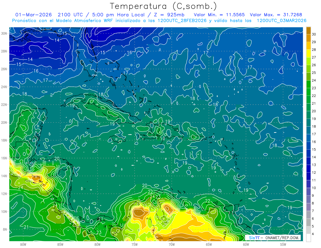Viewport: 321px width, 248px height.
Task: Click the color scale label "7"
Action: 313,211
